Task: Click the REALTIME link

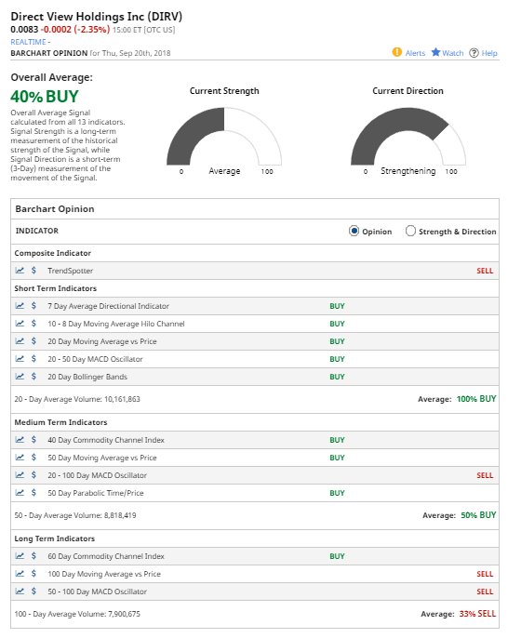Action: click(28, 42)
